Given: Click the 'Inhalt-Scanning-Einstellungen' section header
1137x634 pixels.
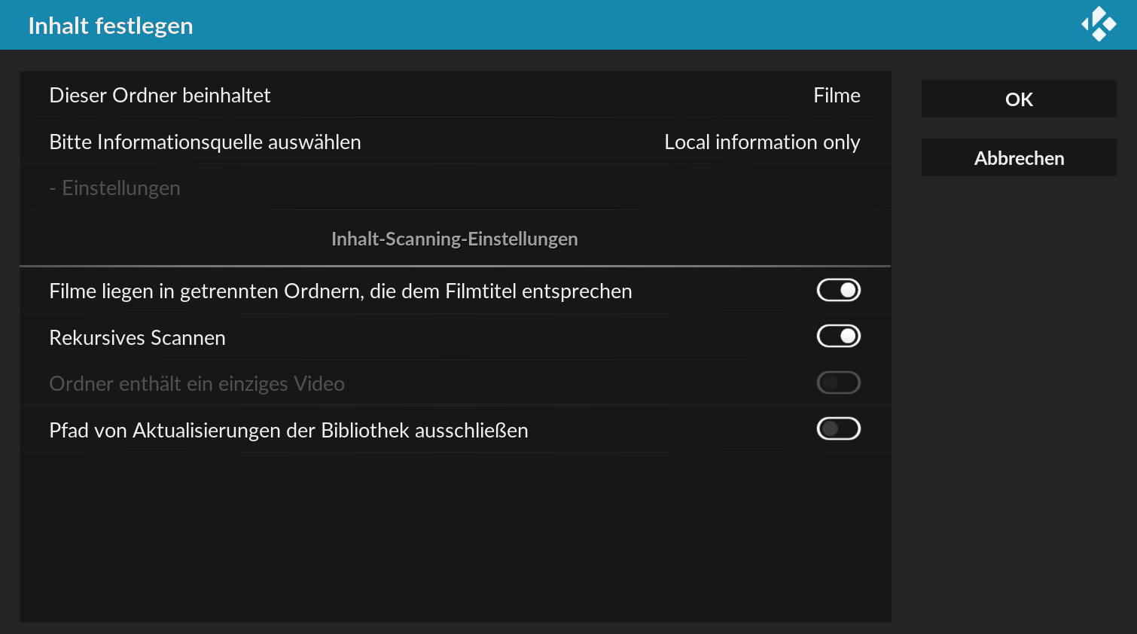Looking at the screenshot, I should (x=455, y=239).
